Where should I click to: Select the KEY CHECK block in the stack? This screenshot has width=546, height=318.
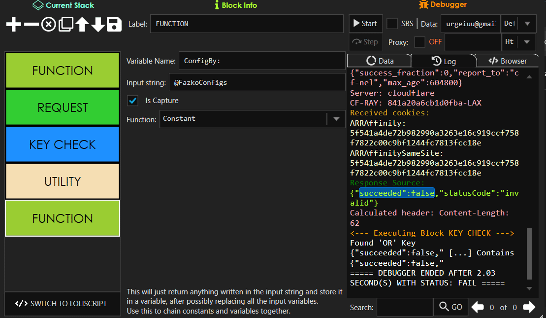[x=62, y=144]
